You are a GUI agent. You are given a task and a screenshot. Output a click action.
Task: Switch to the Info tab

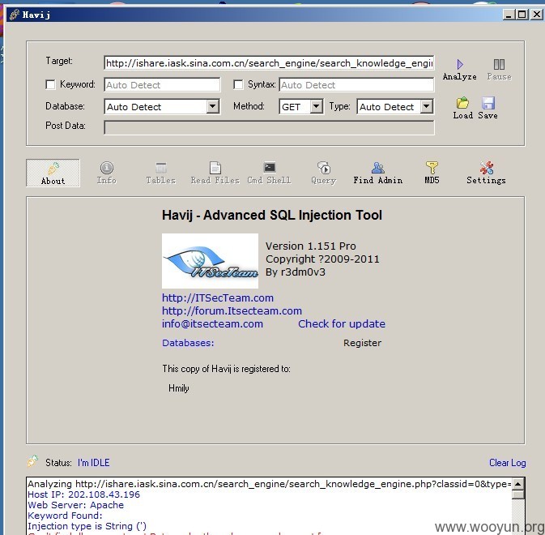click(107, 173)
